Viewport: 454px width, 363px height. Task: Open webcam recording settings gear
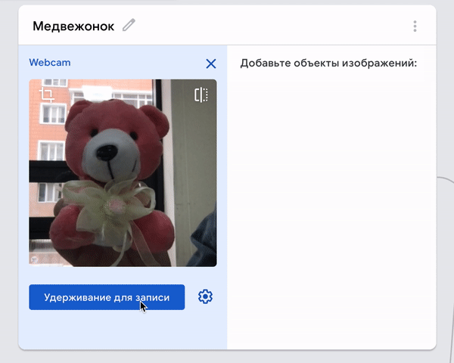click(x=205, y=296)
